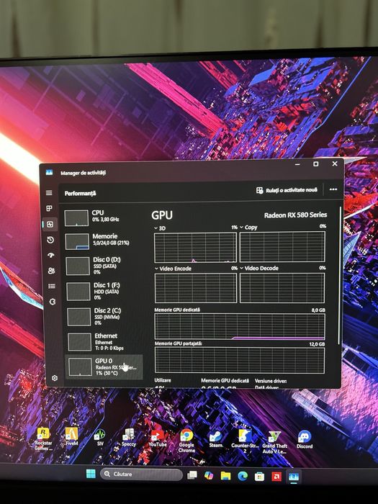378x504 pixels.
Task: Close the Task Manager window
Action: point(335,163)
